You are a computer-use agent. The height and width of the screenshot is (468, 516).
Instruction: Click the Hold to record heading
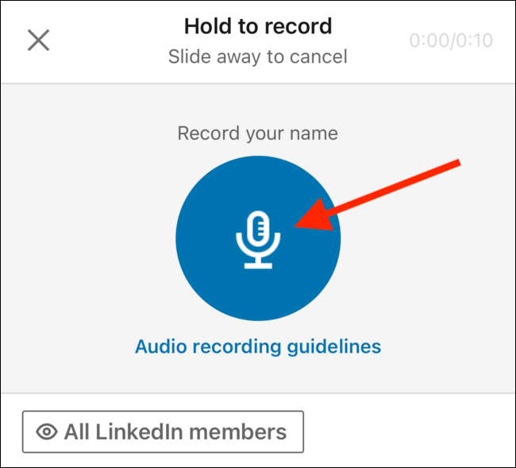point(257,26)
